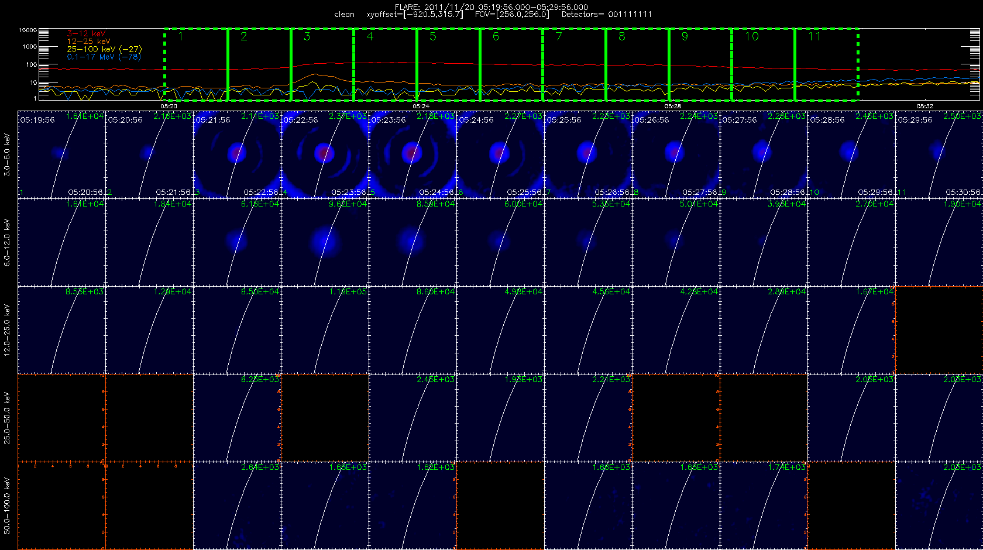Click the 05:32 time axis label

coord(925,106)
